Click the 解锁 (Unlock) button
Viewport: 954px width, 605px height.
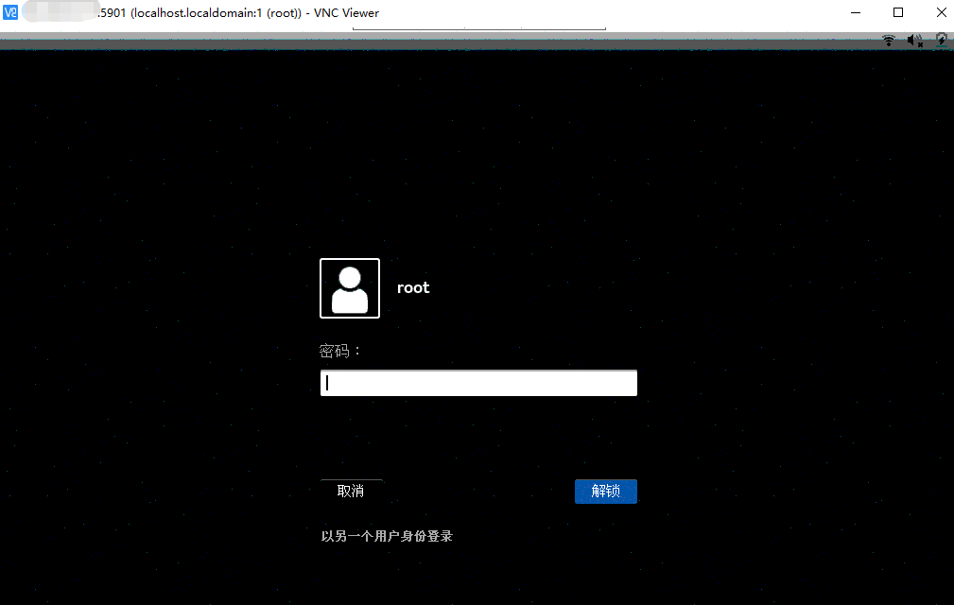(x=605, y=491)
